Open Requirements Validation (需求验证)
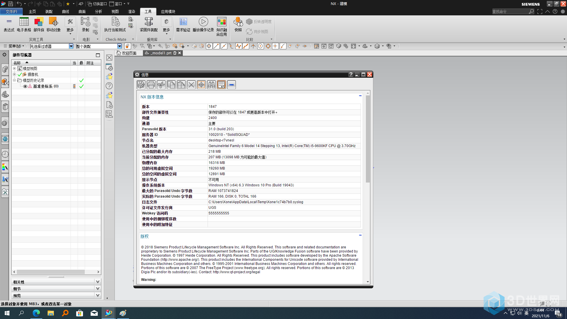 [x=183, y=25]
